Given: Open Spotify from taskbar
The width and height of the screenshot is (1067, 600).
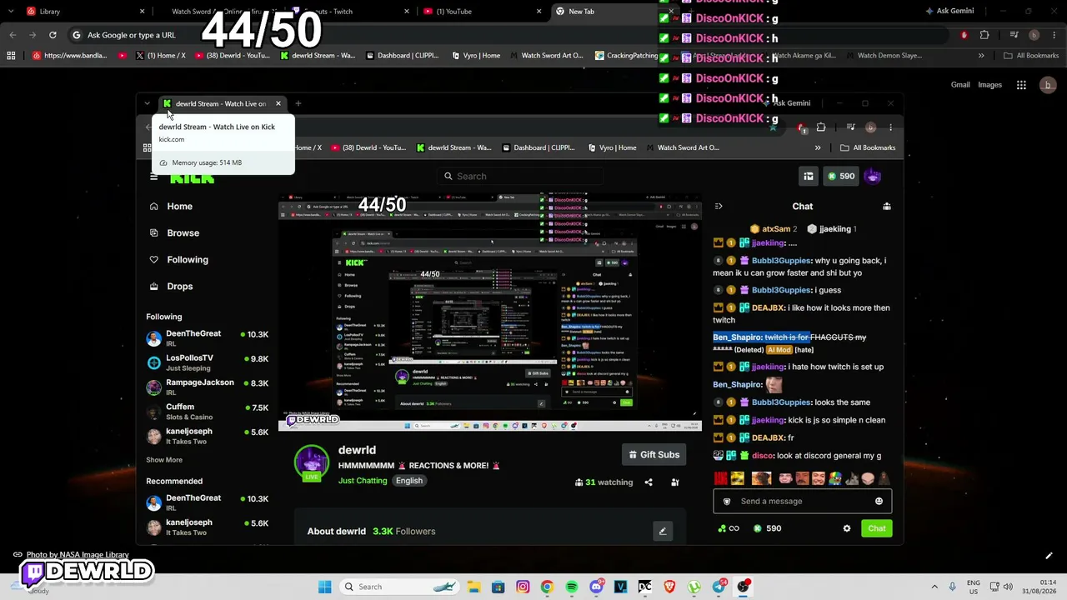Looking at the screenshot, I should pos(572,587).
